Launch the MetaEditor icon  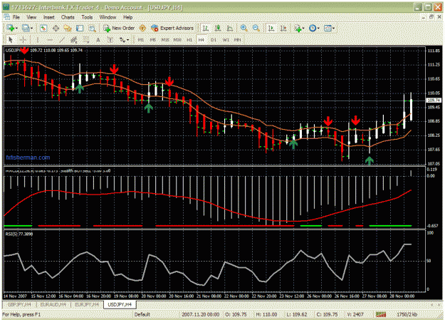point(142,28)
